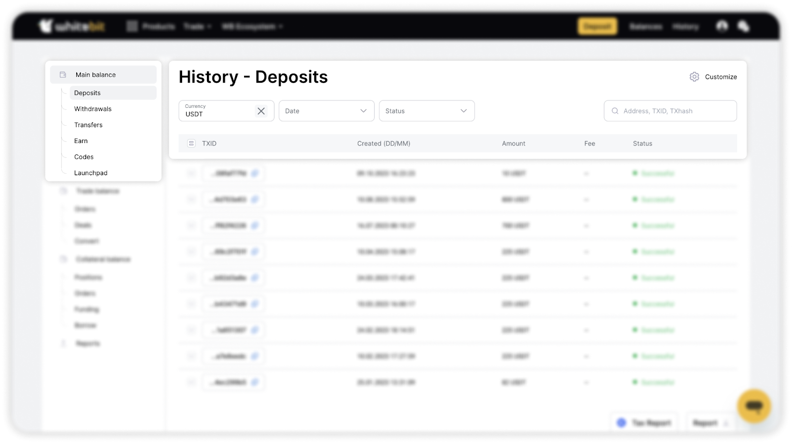Copy the TXID of the first deposit row
This screenshot has width=792, height=444.
coord(255,173)
